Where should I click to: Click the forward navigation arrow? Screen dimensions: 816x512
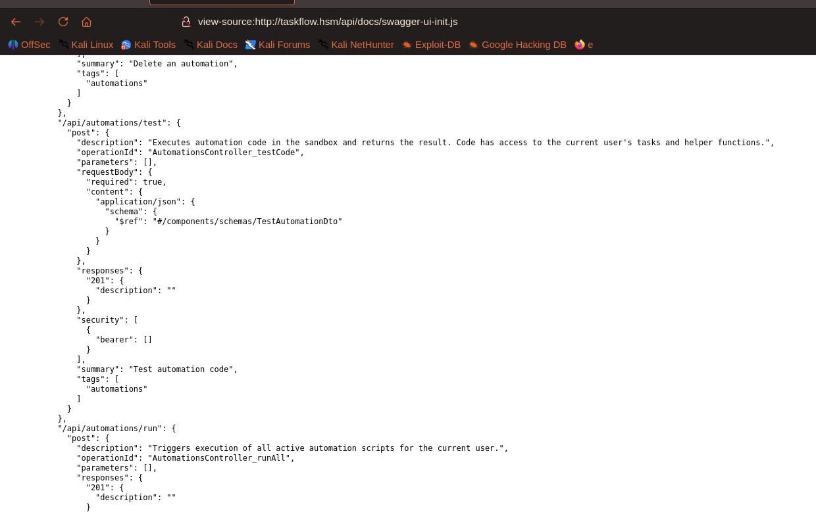39,22
